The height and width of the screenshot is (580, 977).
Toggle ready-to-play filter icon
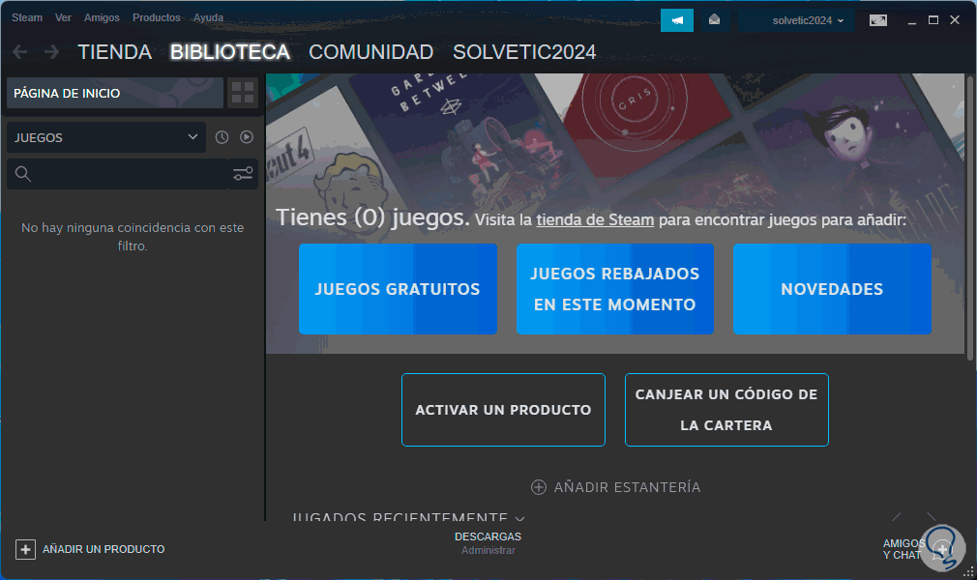[x=247, y=137]
